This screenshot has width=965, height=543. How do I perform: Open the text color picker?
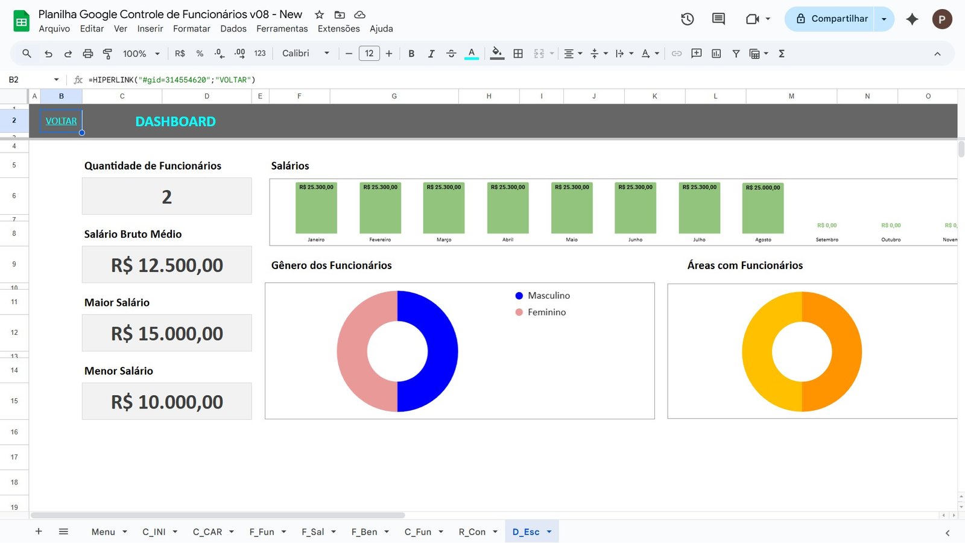click(x=471, y=54)
